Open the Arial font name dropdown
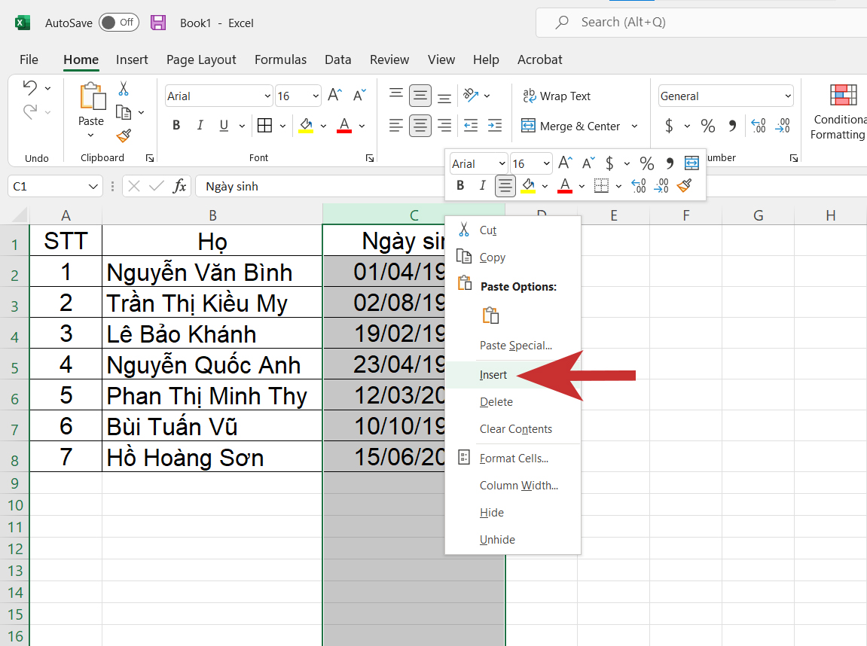The image size is (867, 646). click(x=267, y=96)
